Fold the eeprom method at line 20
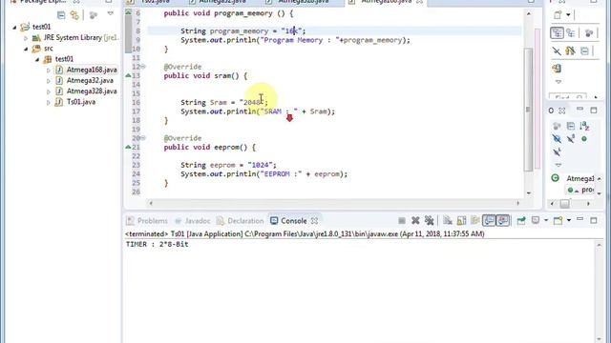Viewport: 611px width, 343px height. click(x=143, y=138)
